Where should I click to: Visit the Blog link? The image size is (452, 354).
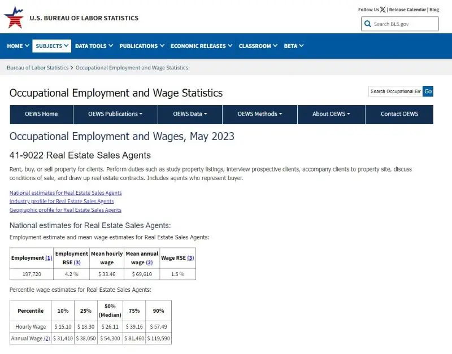coord(433,9)
